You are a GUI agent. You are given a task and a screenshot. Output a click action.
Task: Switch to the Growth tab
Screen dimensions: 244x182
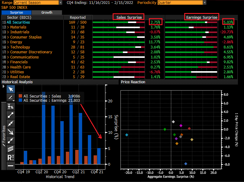click(47, 12)
